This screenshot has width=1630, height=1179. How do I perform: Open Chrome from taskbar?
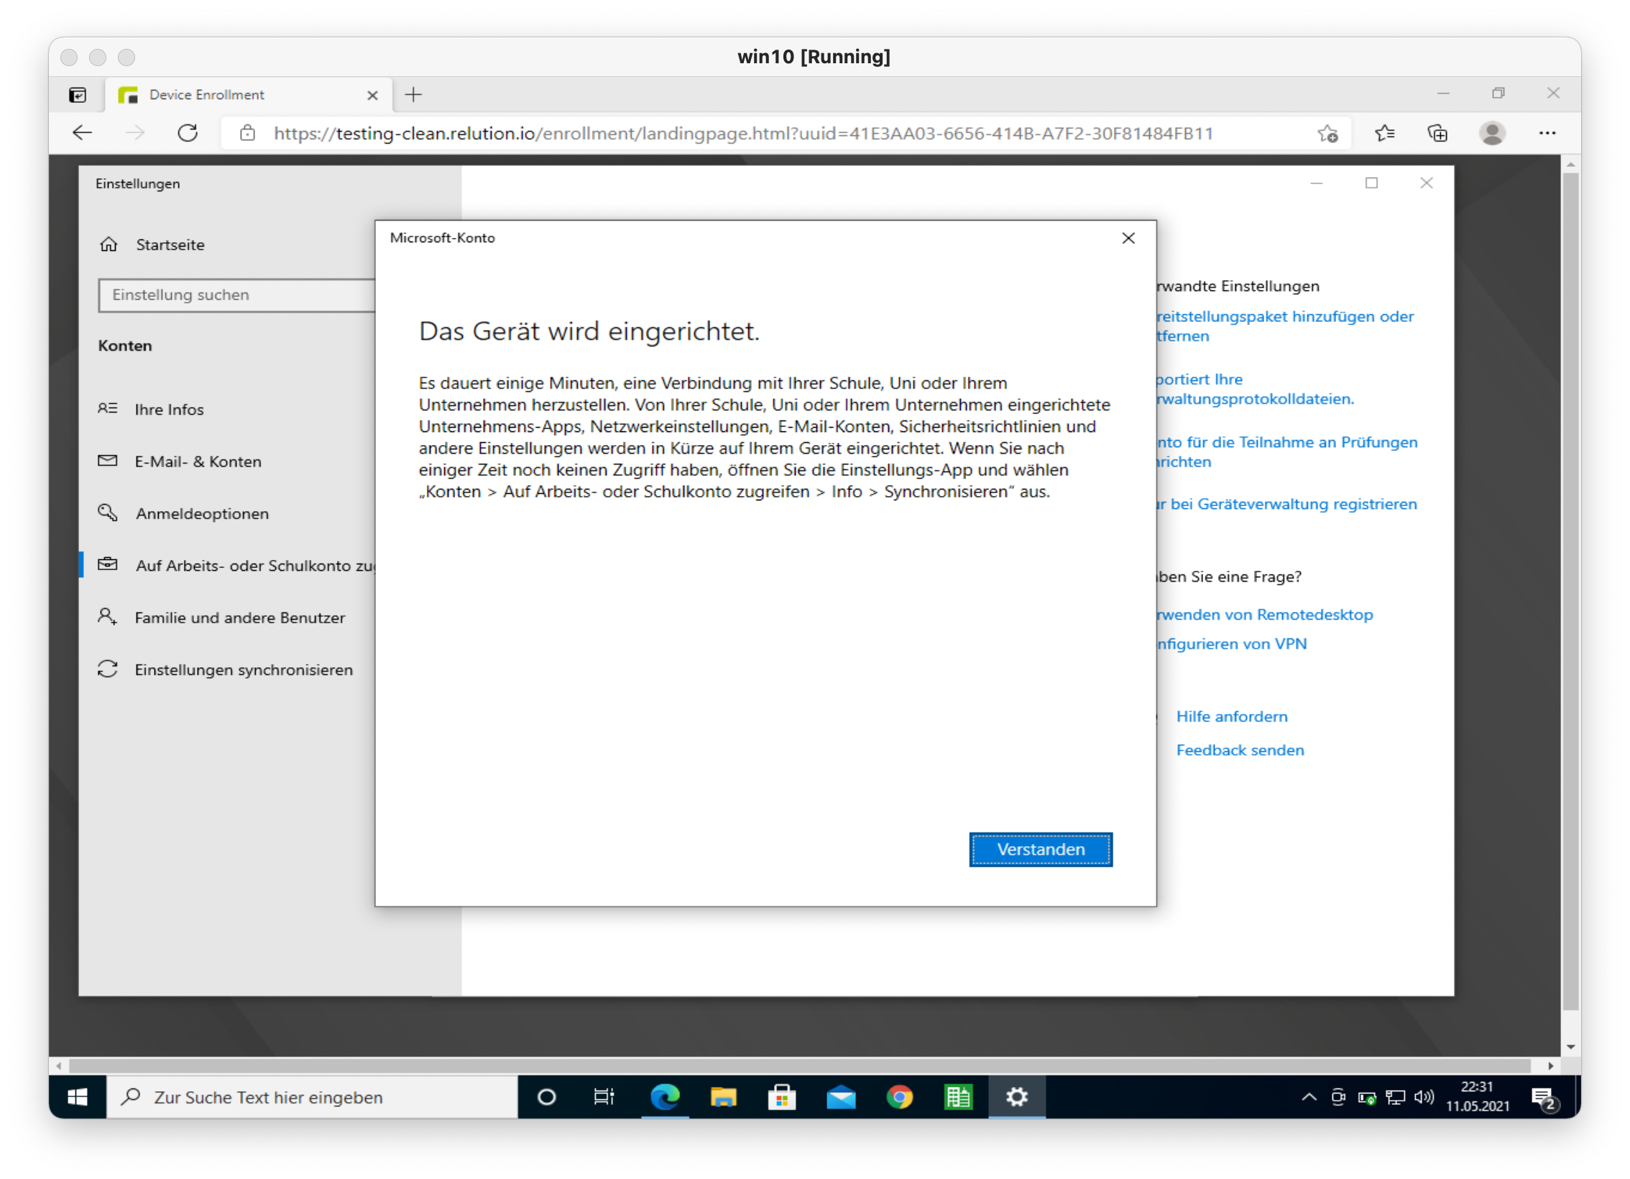899,1097
